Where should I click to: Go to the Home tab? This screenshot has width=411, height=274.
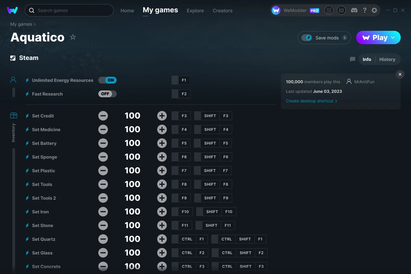coord(127,11)
